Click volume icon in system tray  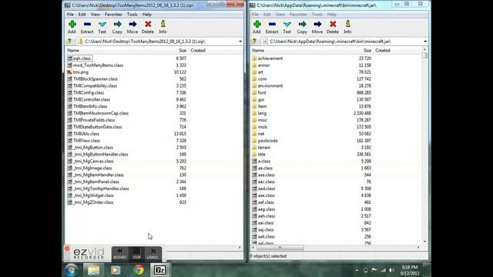(391, 270)
